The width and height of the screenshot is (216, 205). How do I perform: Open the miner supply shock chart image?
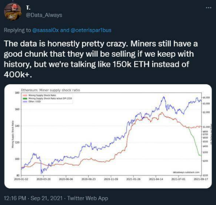tap(108, 136)
